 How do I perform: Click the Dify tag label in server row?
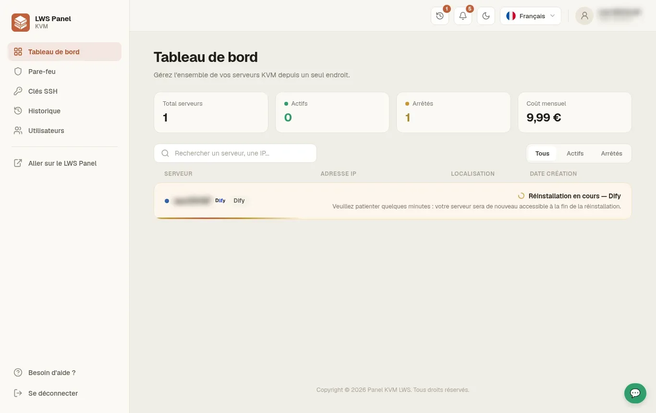pyautogui.click(x=239, y=201)
